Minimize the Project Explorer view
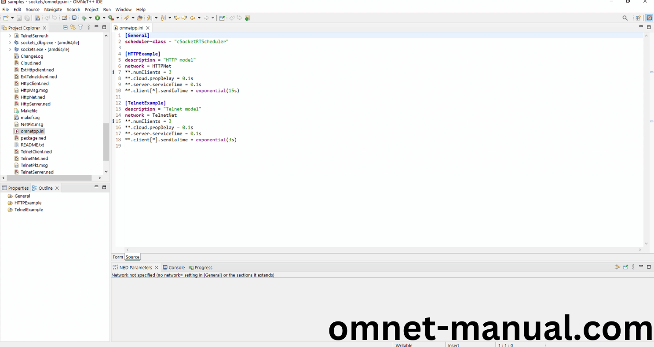654x347 pixels. pos(96,27)
